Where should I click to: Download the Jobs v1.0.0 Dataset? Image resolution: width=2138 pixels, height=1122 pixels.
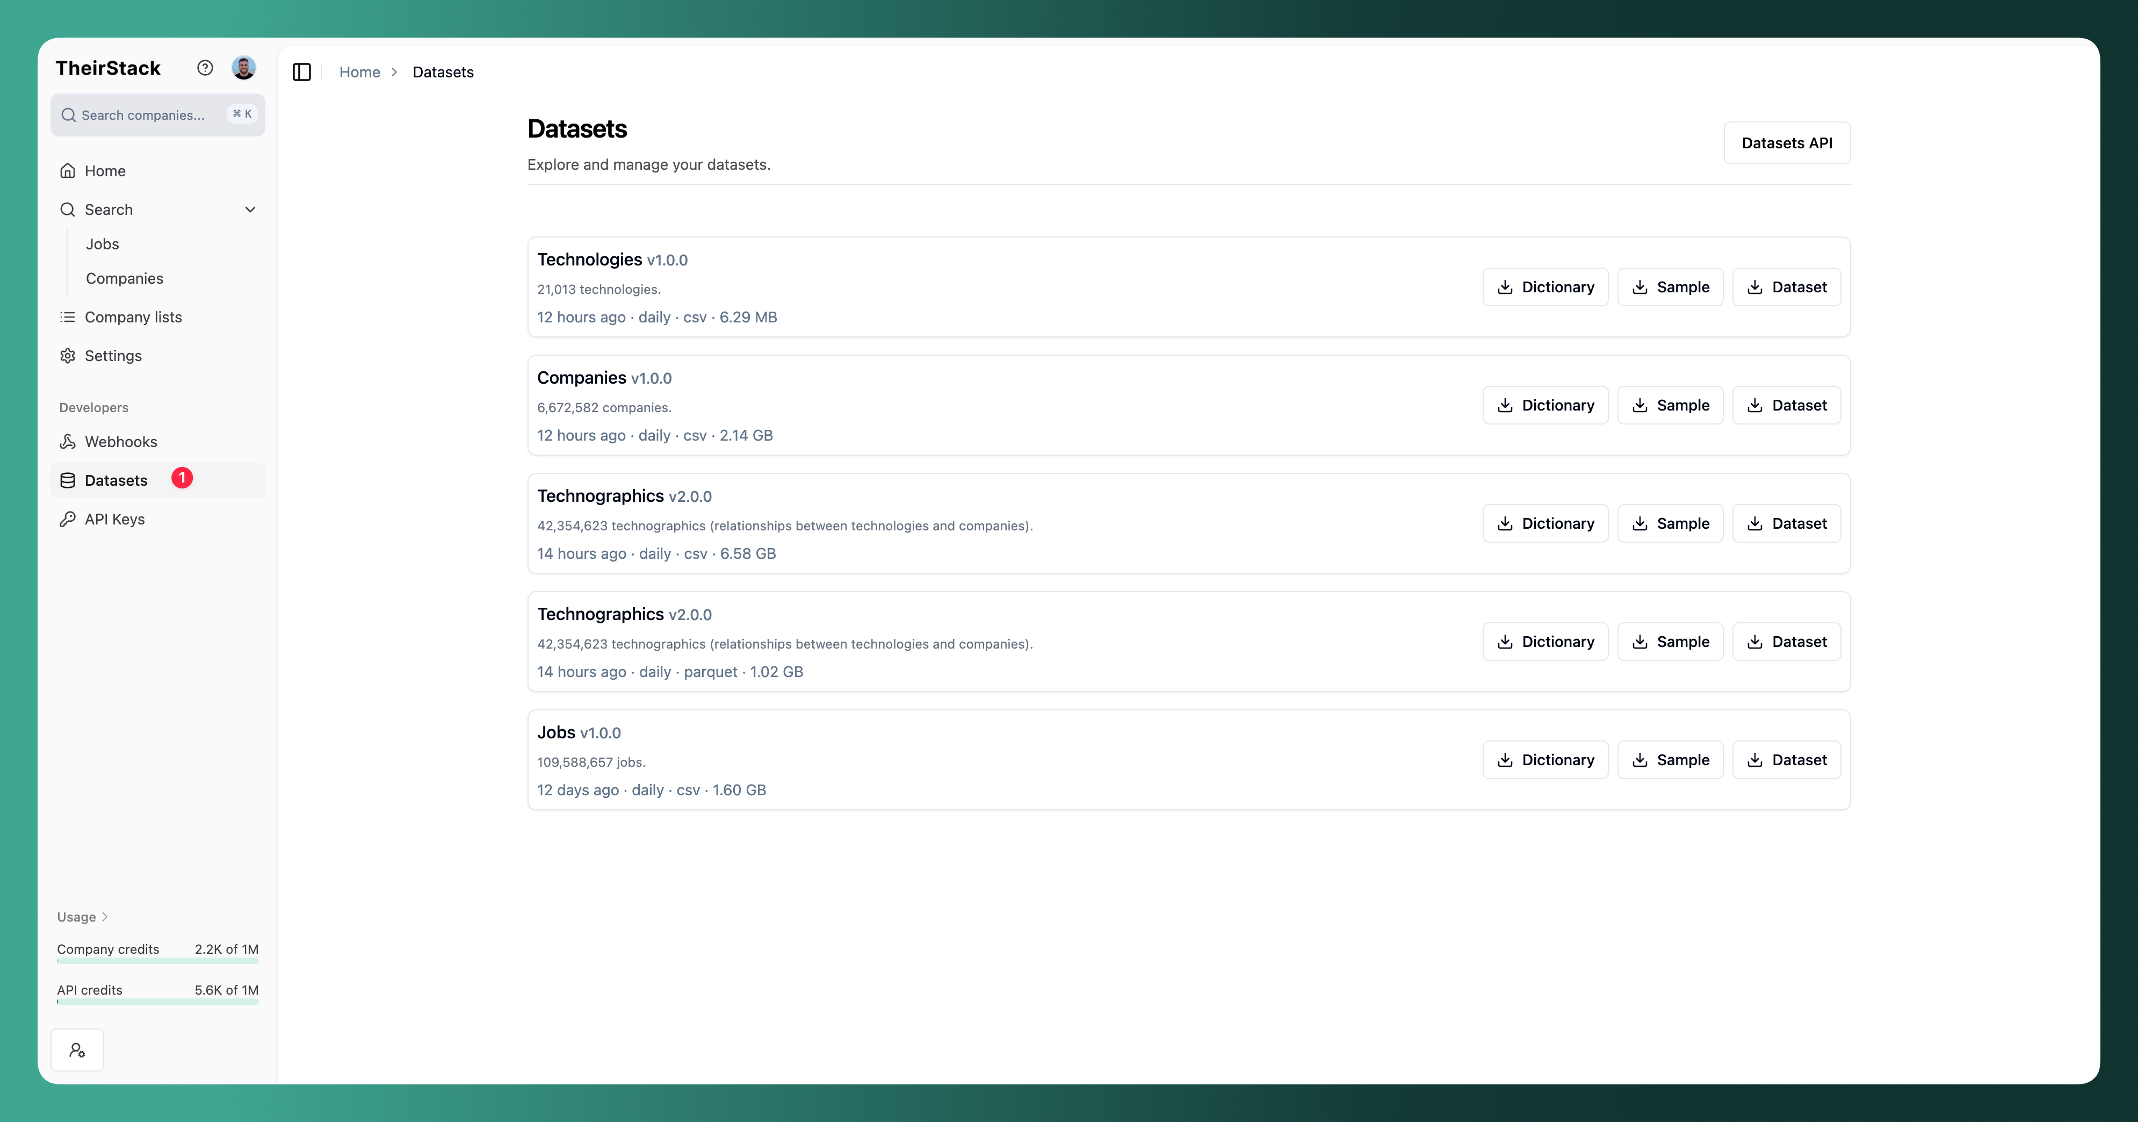(1787, 759)
